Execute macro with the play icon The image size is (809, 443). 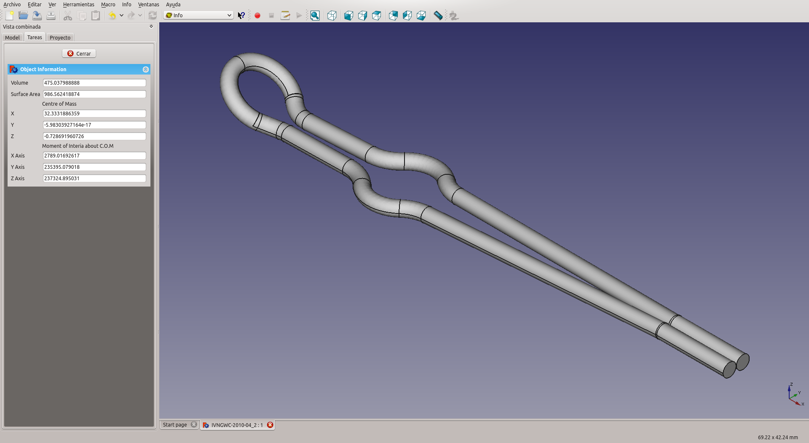pos(299,16)
